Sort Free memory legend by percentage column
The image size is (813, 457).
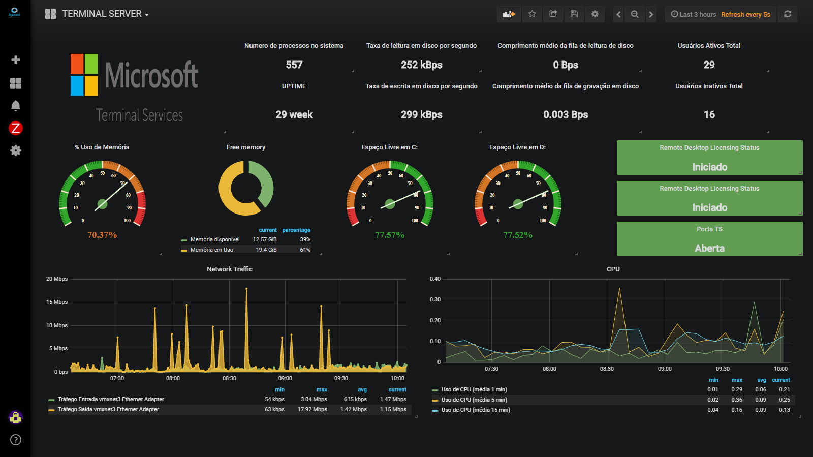[296, 230]
